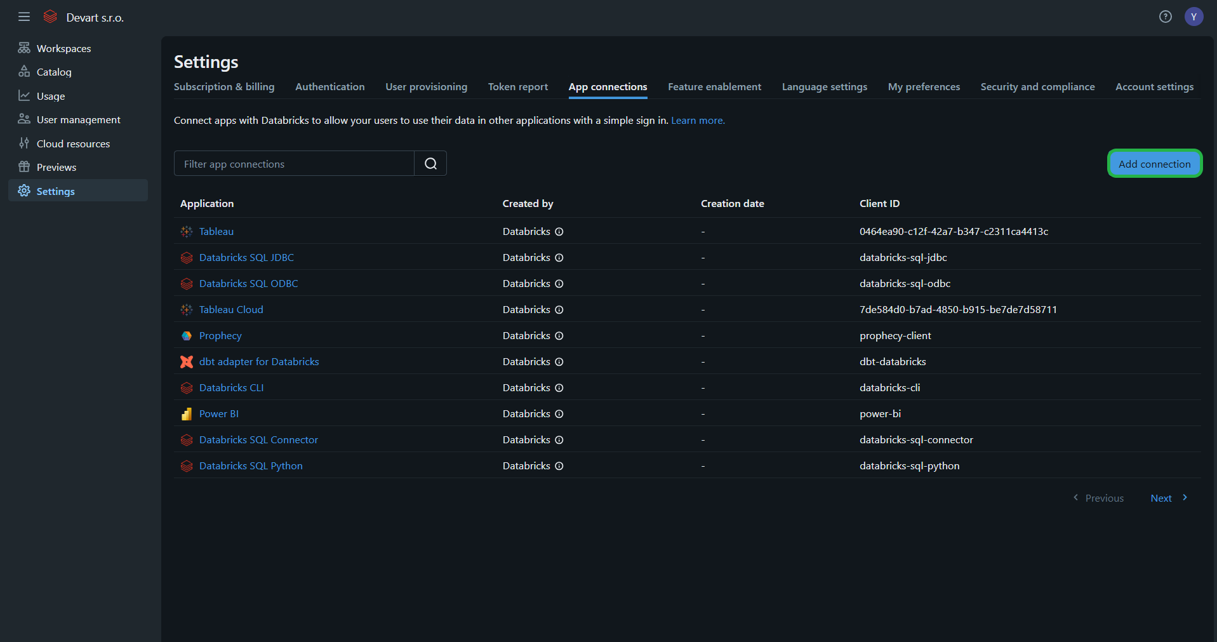The width and height of the screenshot is (1217, 642).
Task: Switch to the Security and compliance tab
Action: pyautogui.click(x=1037, y=87)
